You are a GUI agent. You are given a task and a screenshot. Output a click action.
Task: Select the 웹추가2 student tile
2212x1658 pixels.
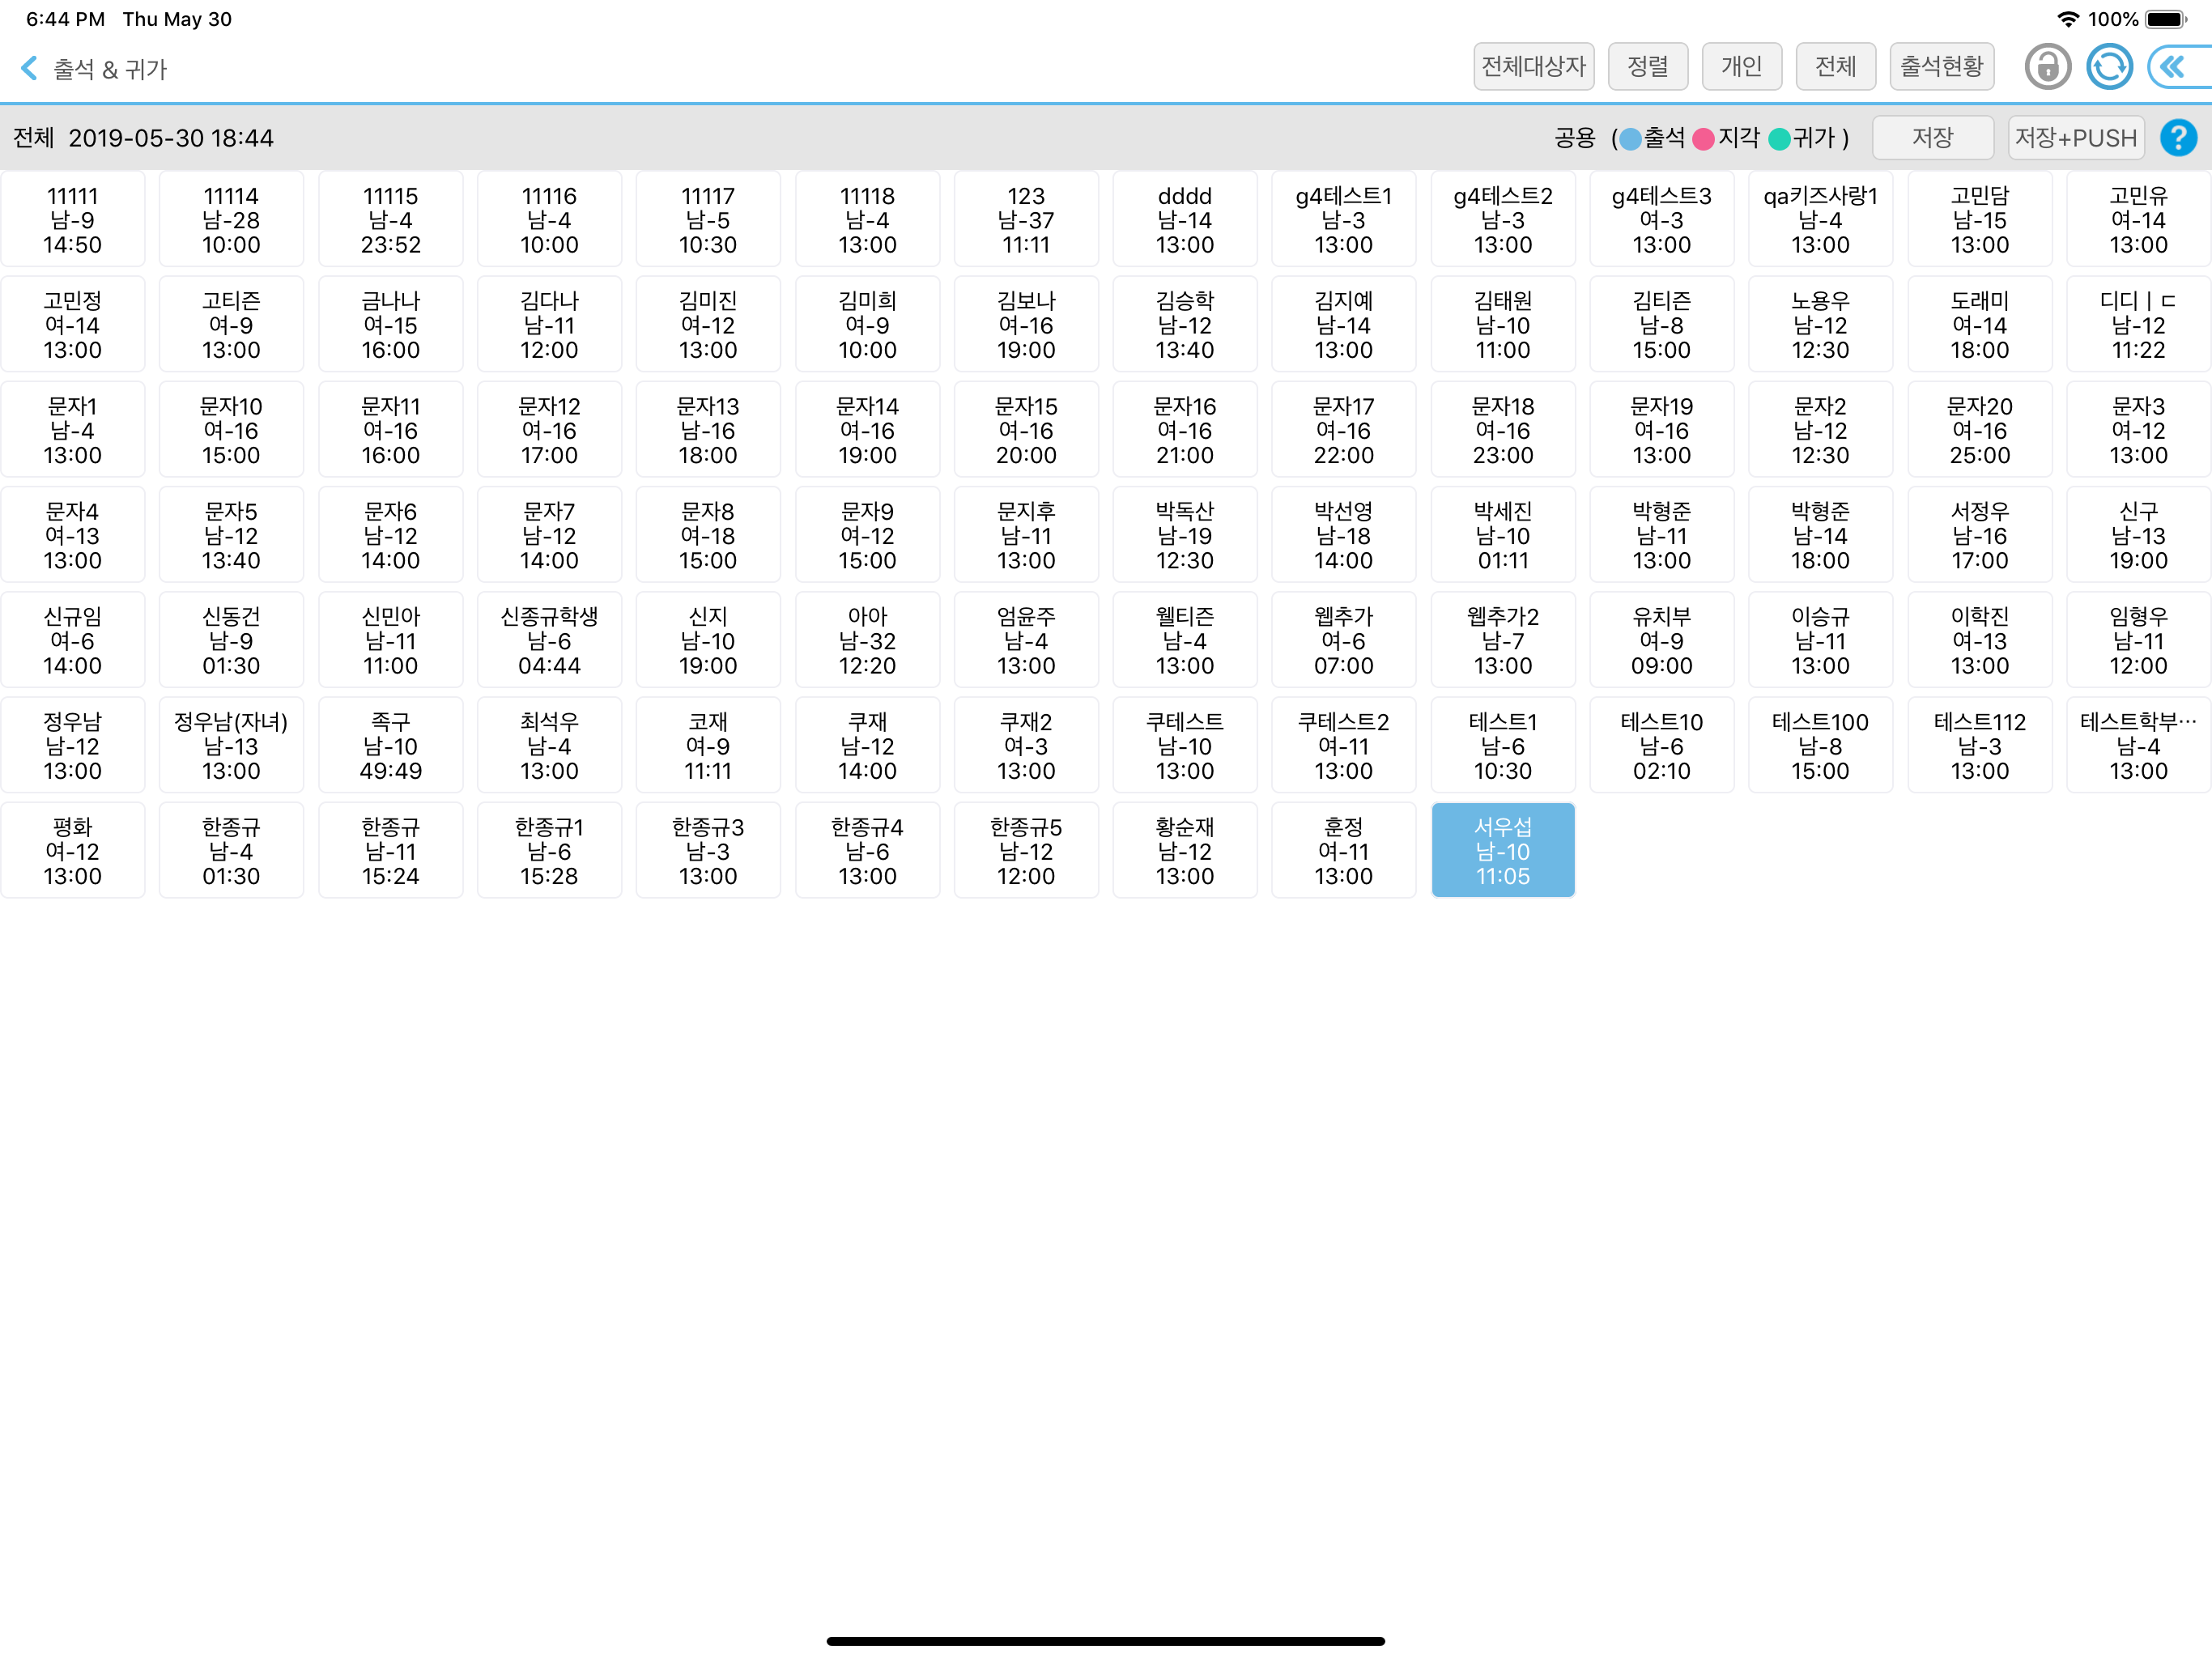click(x=1502, y=640)
